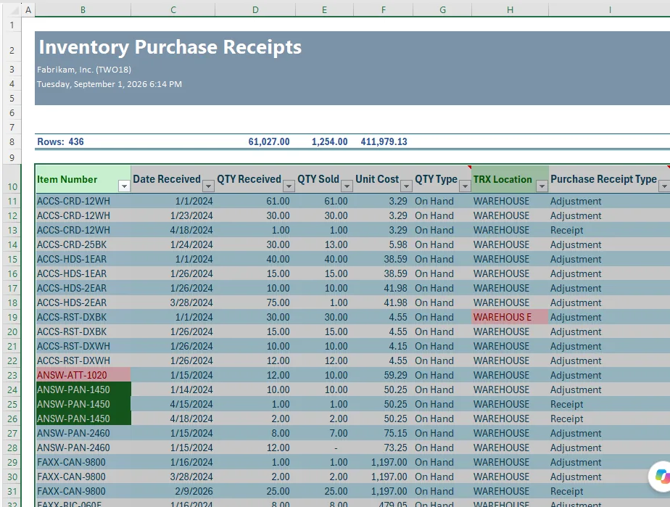Open the QTY Sold filter dropdown
Screen dimensions: 670x507
[347, 186]
